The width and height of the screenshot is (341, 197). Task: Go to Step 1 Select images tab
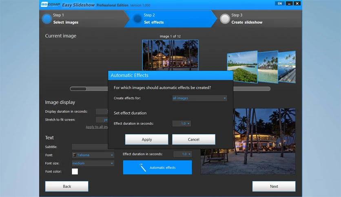point(83,19)
